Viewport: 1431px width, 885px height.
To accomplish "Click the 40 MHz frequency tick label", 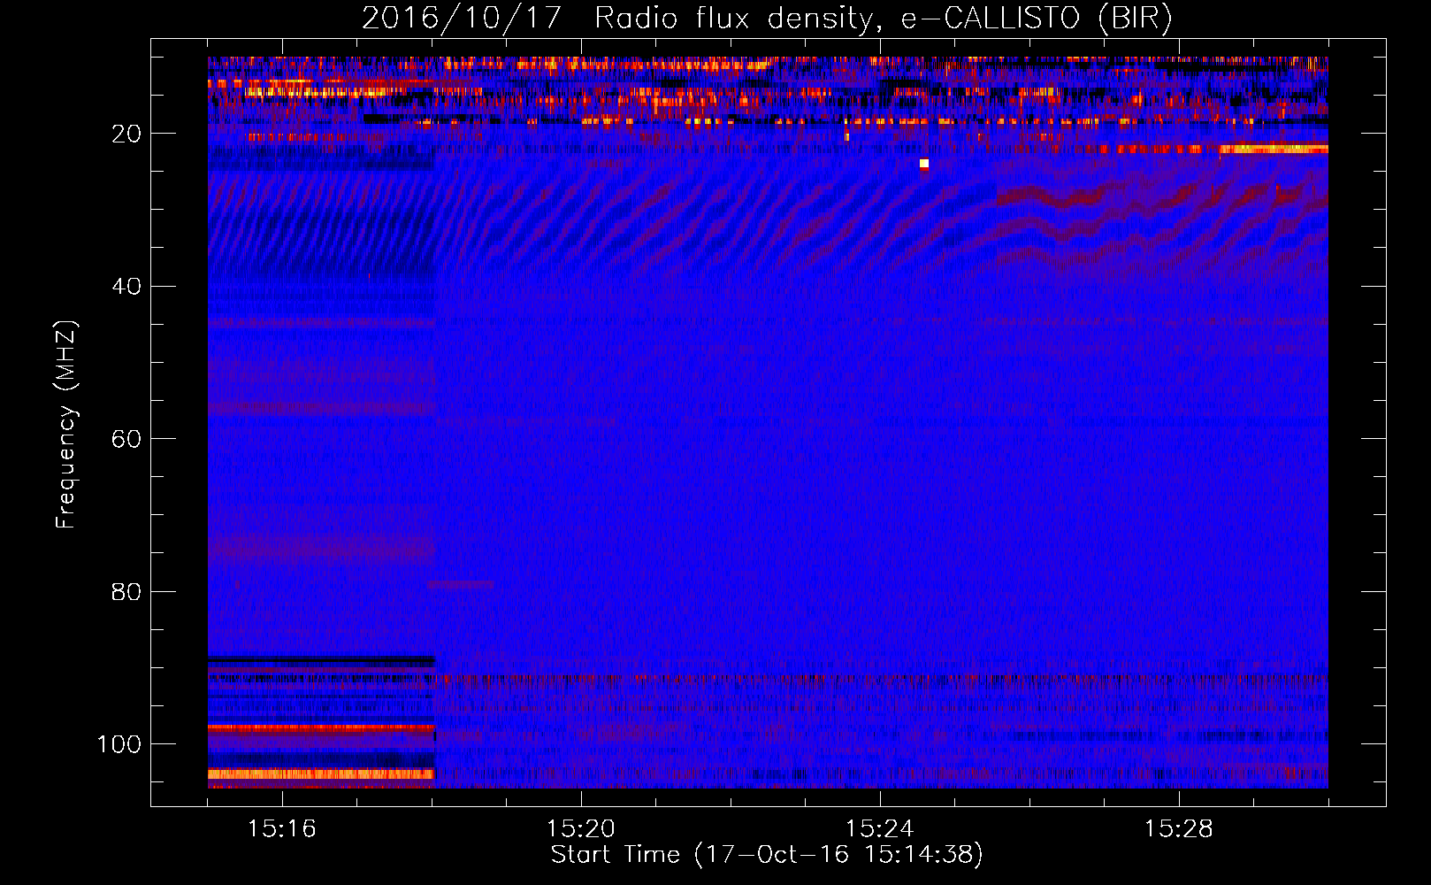I will 126,287.
